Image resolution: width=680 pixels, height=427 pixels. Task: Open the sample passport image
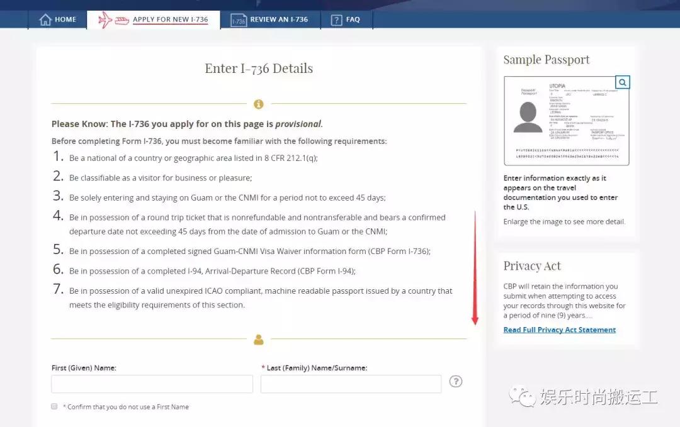point(567,121)
